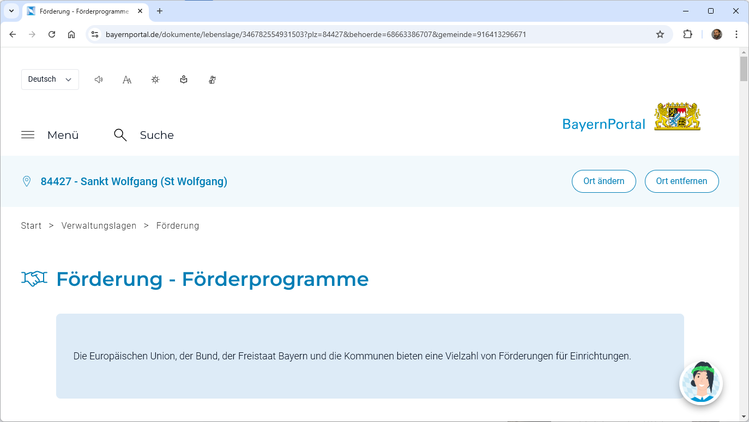This screenshot has height=422, width=749.
Task: Go to Verwaltungslagen breadcrumb
Action: (x=99, y=225)
